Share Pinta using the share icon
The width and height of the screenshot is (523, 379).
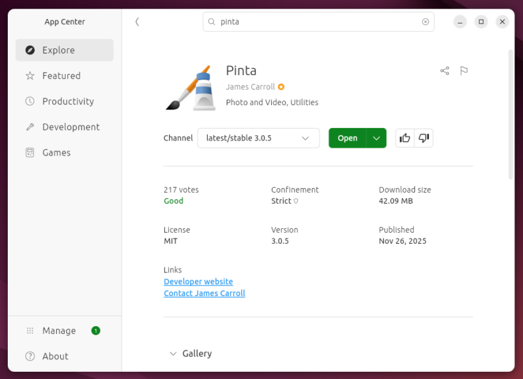(x=445, y=71)
